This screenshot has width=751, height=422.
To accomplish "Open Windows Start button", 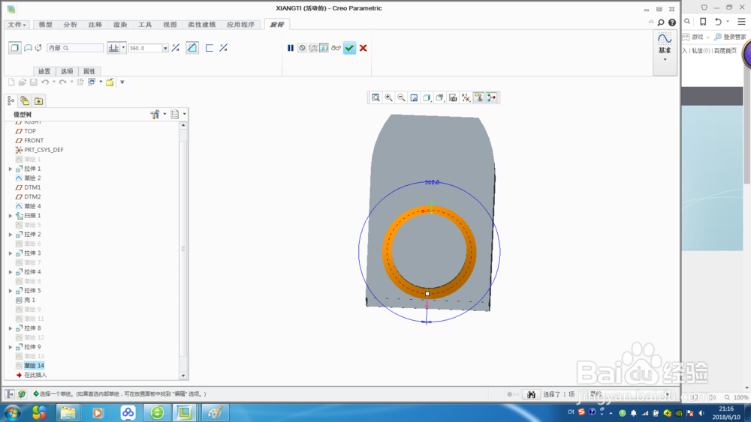I will click(12, 413).
